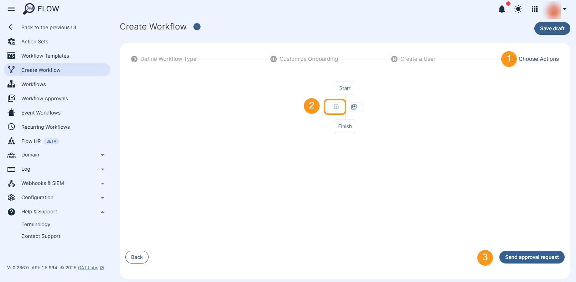
Task: Open Event Workflows page
Action: tap(41, 113)
